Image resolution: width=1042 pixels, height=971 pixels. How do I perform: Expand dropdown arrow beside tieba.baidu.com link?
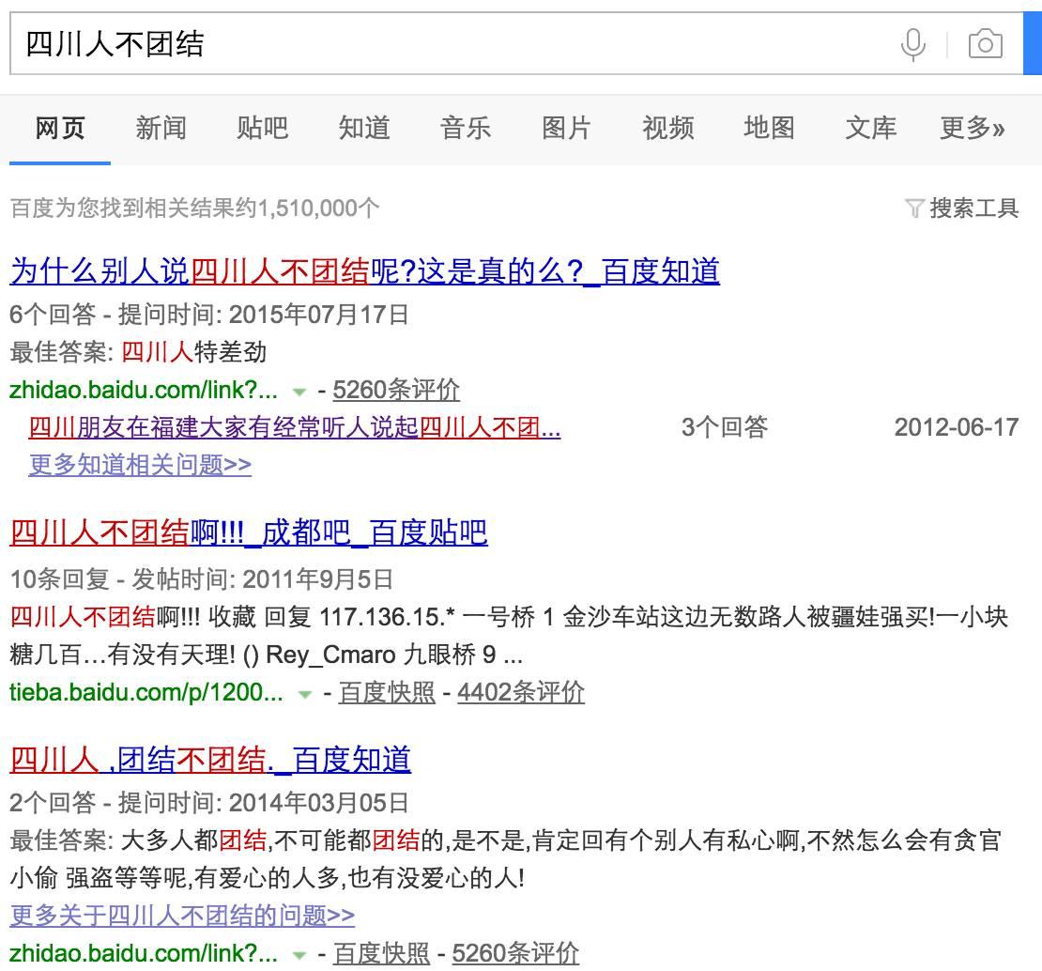305,695
